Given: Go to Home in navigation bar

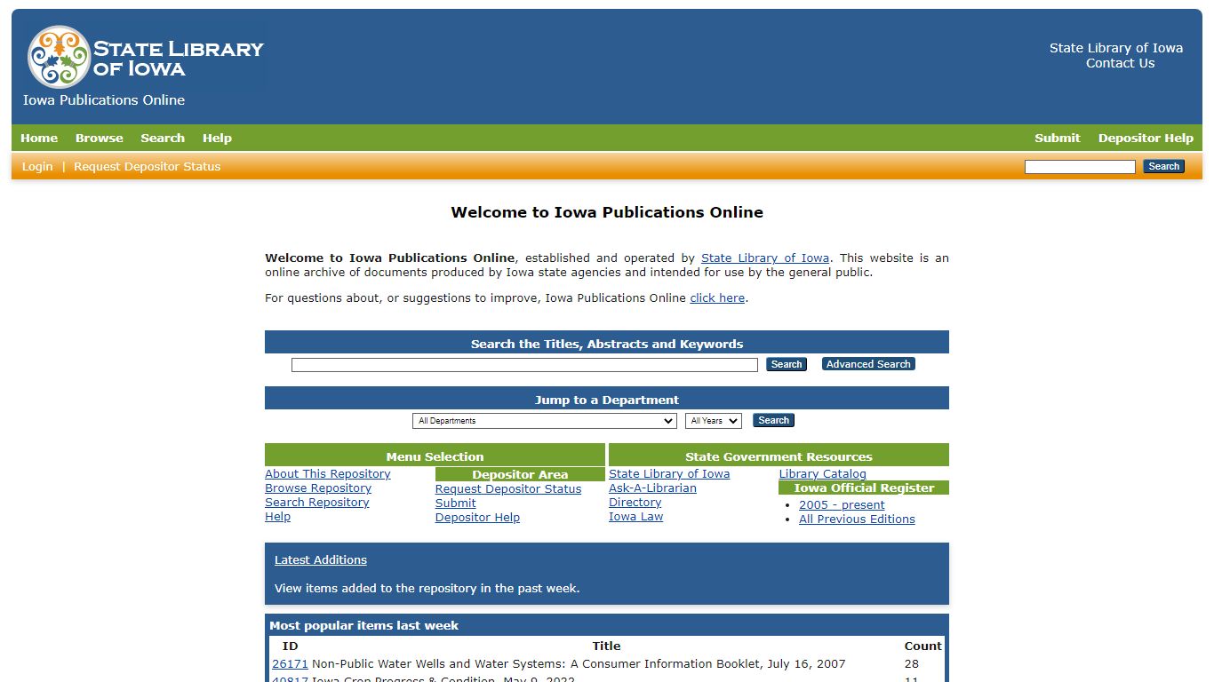Looking at the screenshot, I should pos(39,138).
